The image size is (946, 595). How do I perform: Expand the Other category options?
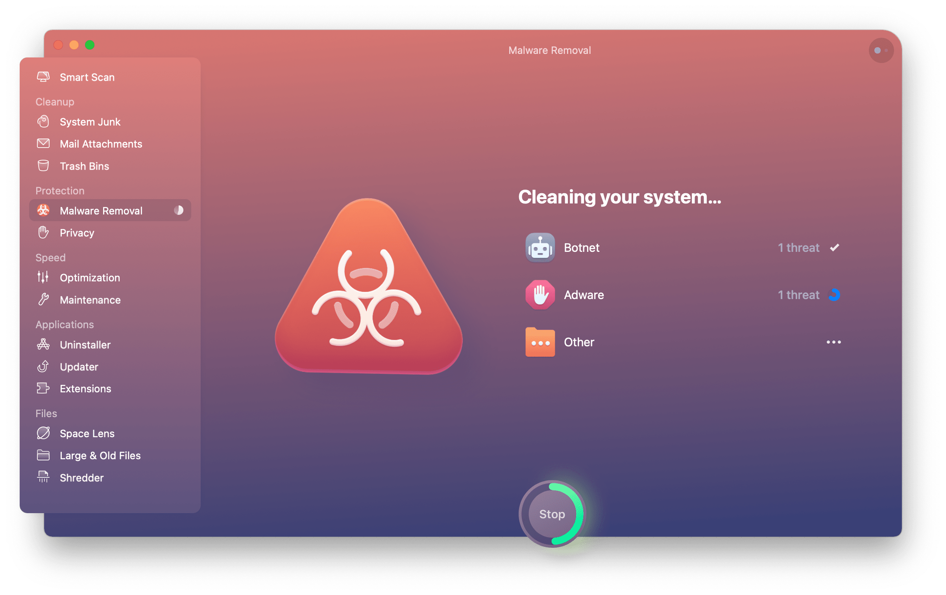click(x=833, y=342)
